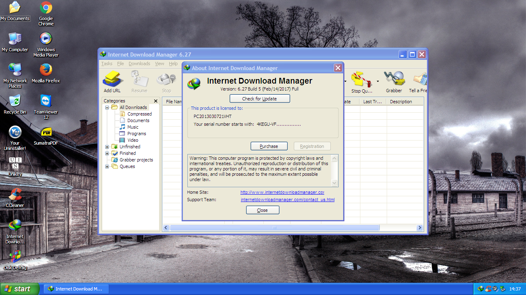
Task: Open the View menu
Action: click(159, 64)
